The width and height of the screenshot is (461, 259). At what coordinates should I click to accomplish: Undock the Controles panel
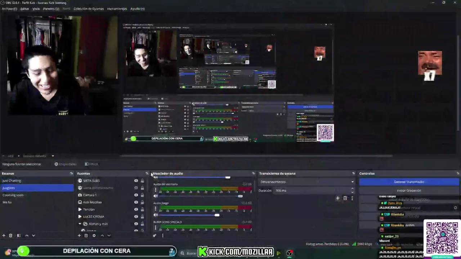[x=458, y=173]
